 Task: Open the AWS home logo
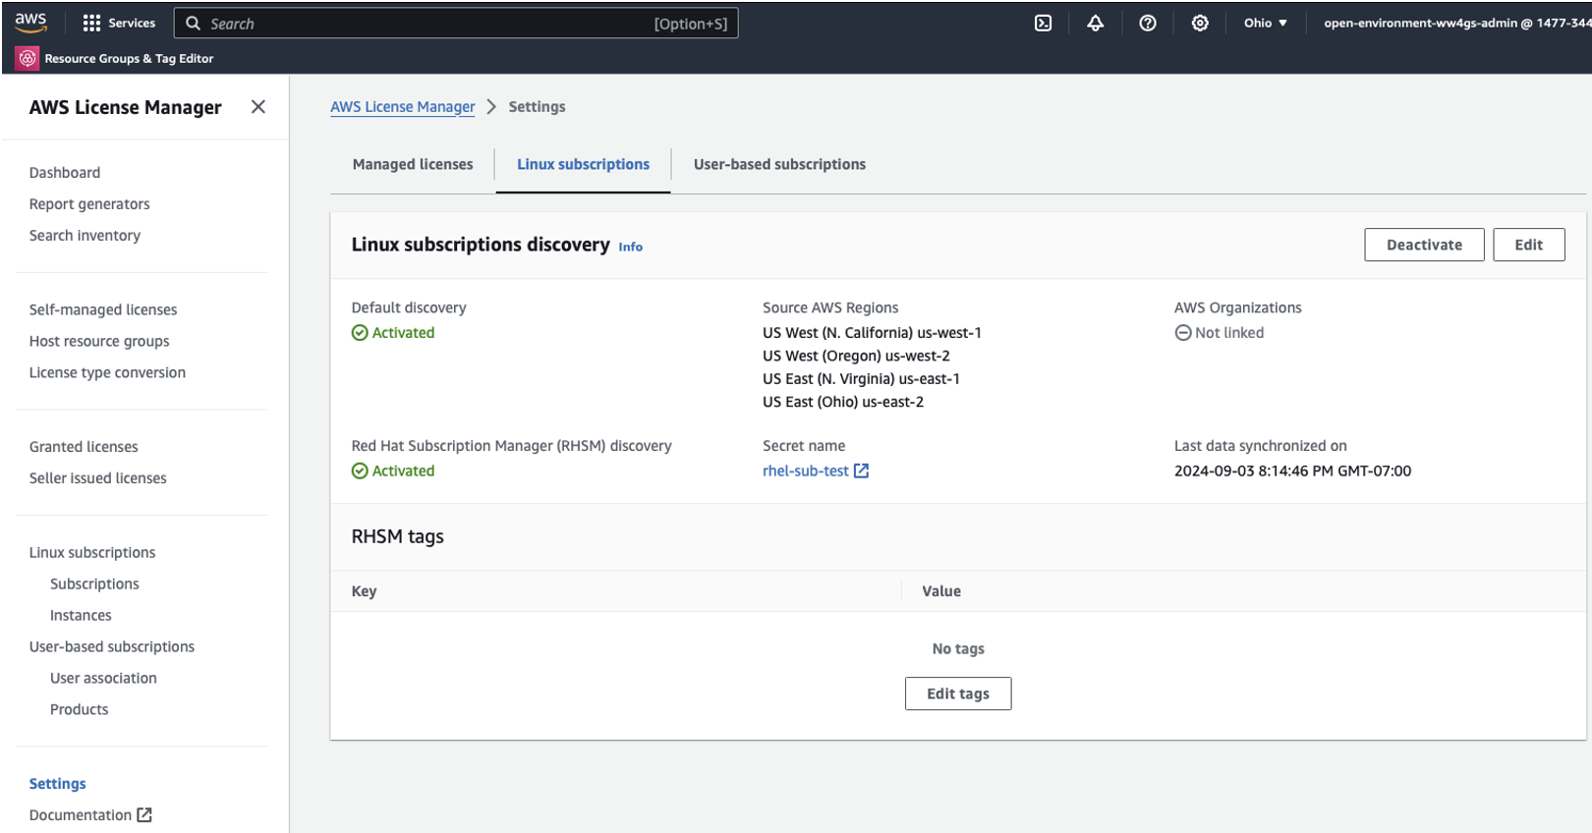click(30, 23)
